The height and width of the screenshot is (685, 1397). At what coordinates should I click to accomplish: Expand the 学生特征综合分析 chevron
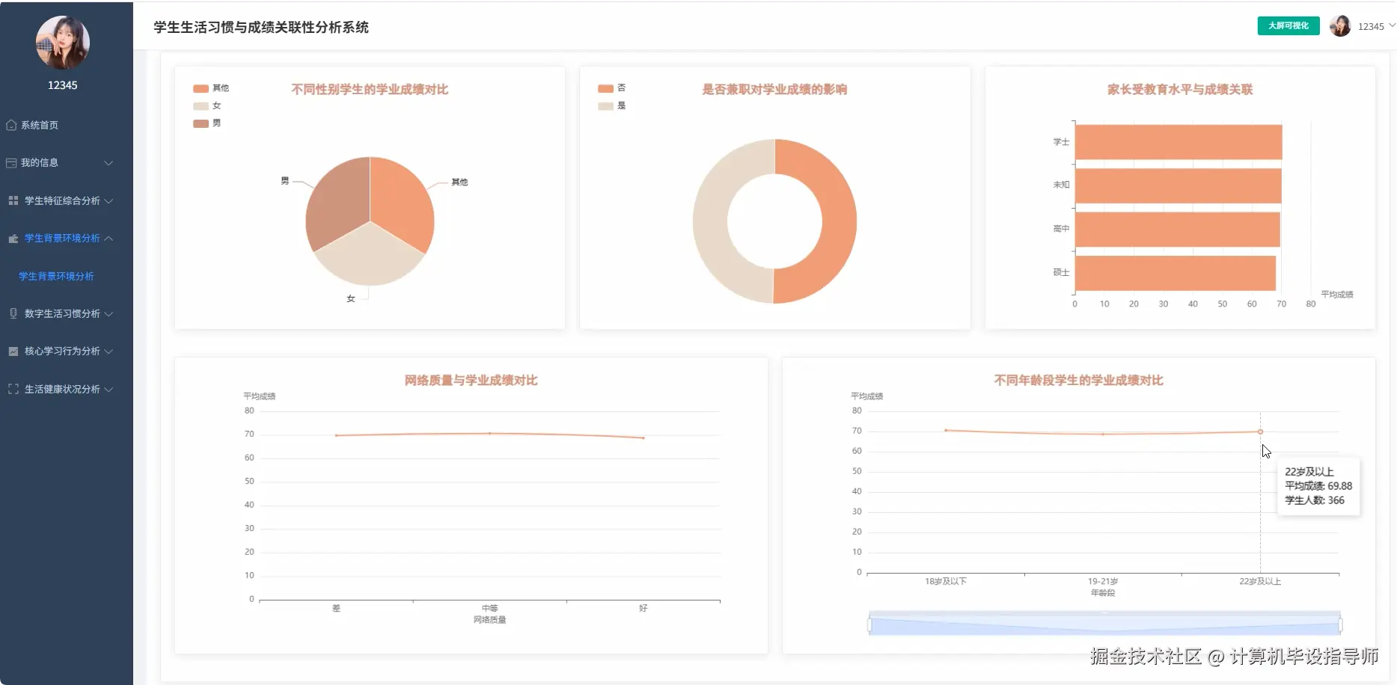(108, 200)
